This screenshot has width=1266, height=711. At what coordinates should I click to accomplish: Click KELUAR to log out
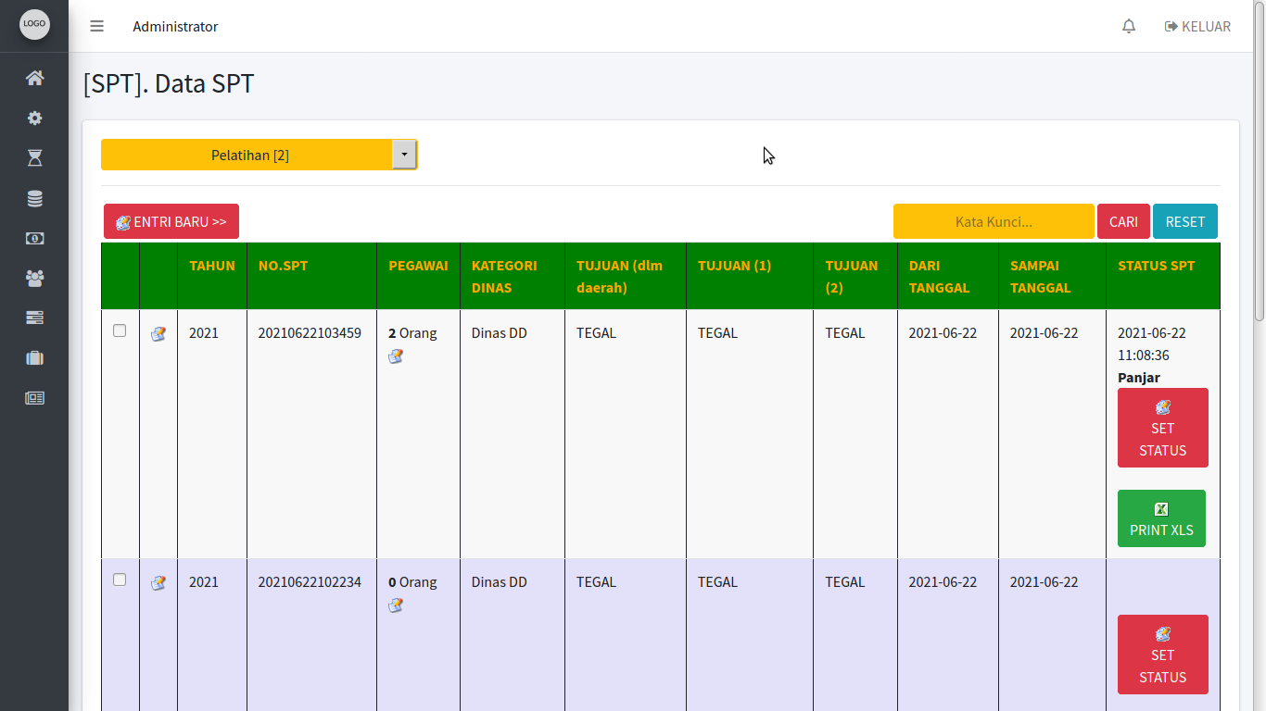click(1197, 27)
